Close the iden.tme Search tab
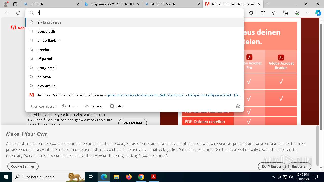 [x=199, y=4]
